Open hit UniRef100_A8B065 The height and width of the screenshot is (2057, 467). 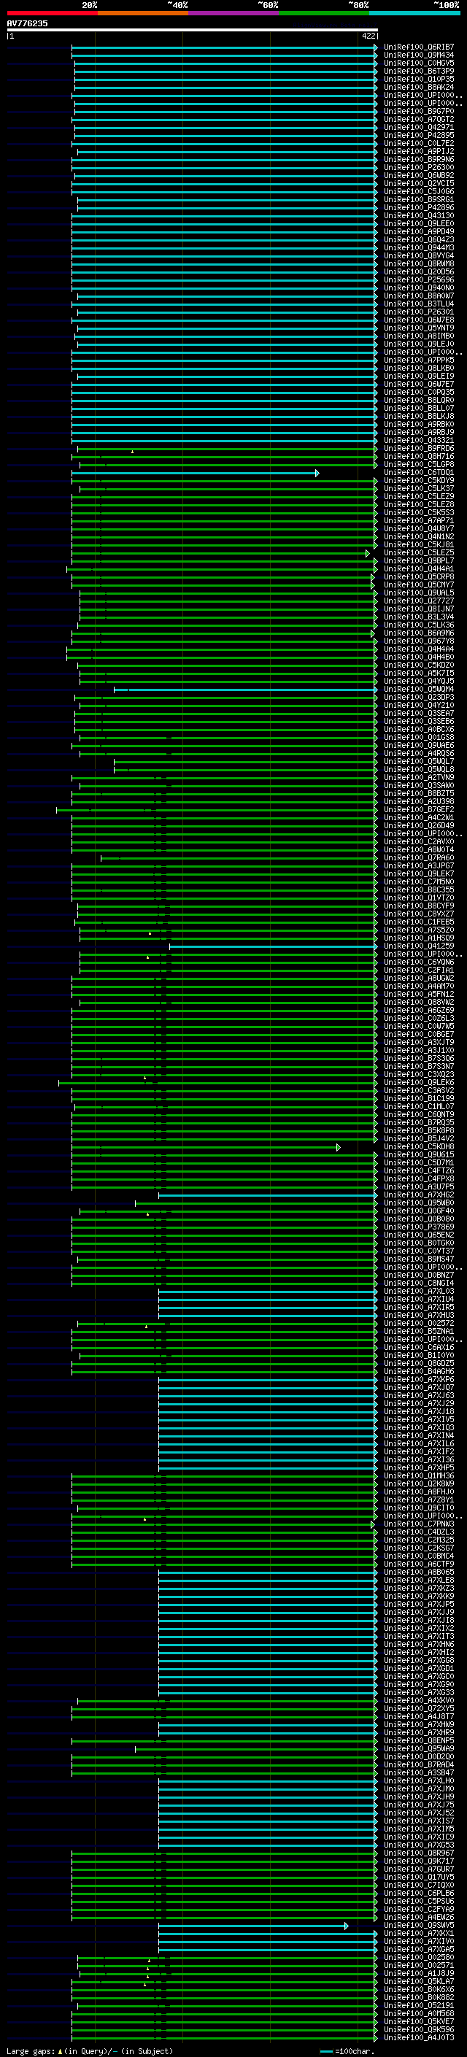pos(419,1572)
